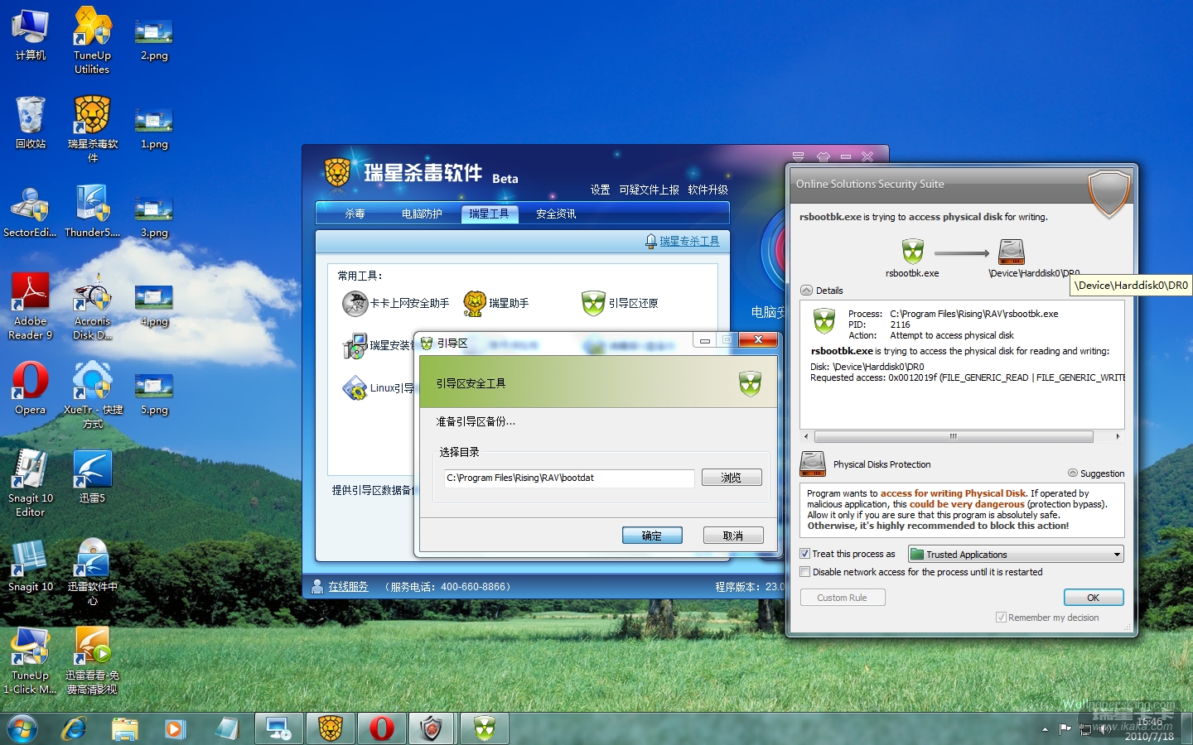Select the Acronis Disk D... desktop shortcut
Screen dimensions: 1193x745
(x=92, y=306)
